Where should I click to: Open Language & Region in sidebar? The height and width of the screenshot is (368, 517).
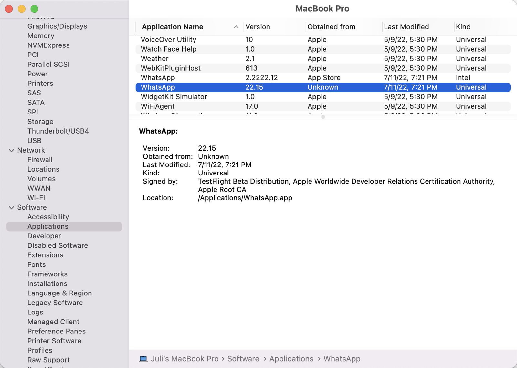(59, 293)
